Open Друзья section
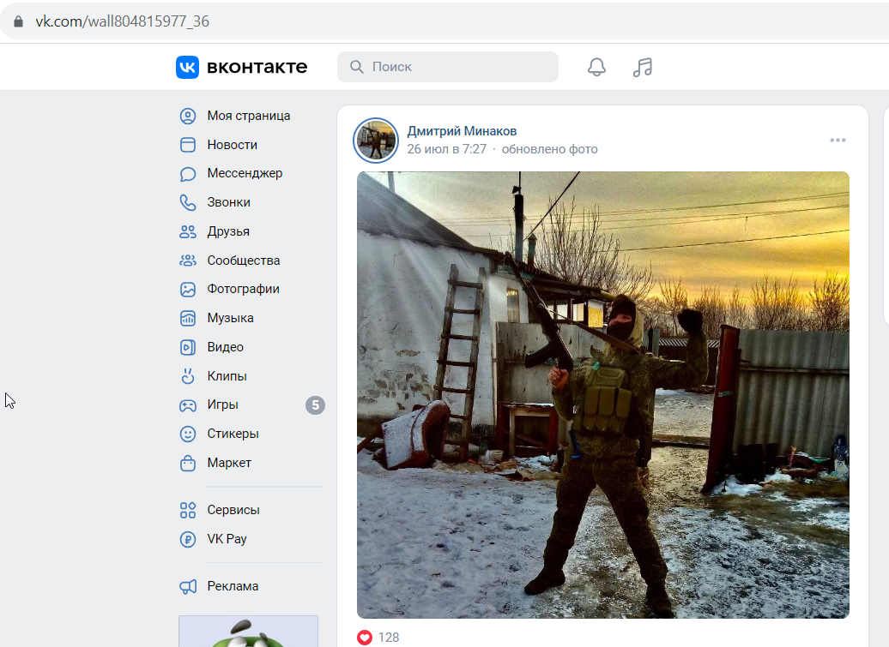889x647 pixels. click(x=228, y=231)
